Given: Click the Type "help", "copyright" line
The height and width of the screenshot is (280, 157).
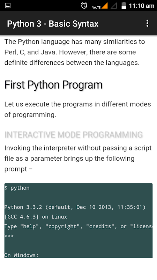Looking at the screenshot, I should coord(78,226).
